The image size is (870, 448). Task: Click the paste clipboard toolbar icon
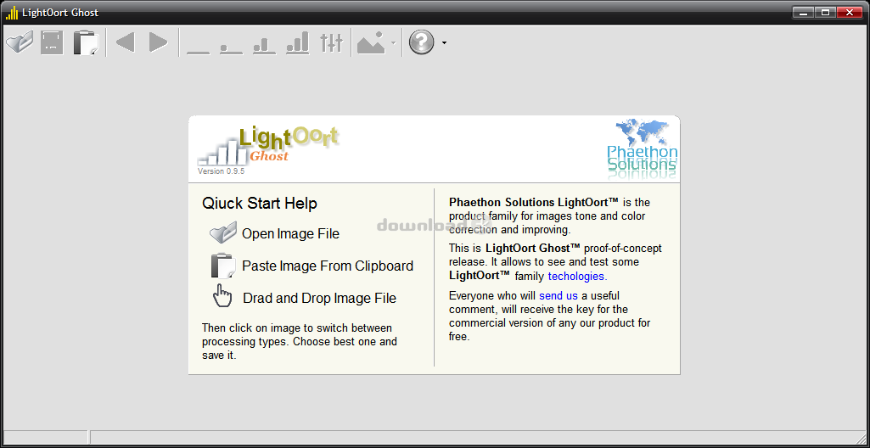point(86,42)
